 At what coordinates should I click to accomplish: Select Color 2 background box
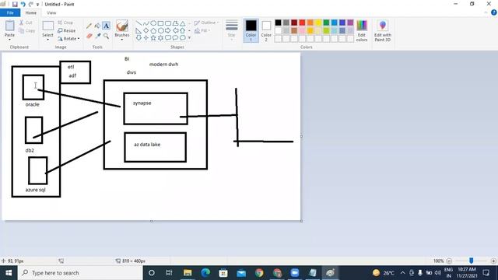click(x=266, y=30)
